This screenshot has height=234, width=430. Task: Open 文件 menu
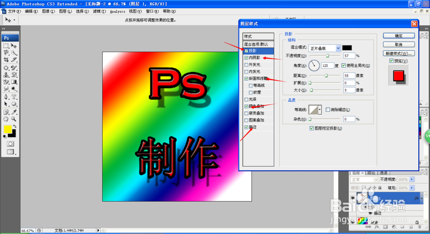14,11
